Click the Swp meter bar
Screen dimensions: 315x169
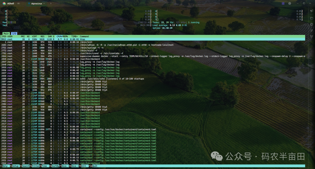pyautogui.click(x=77, y=25)
